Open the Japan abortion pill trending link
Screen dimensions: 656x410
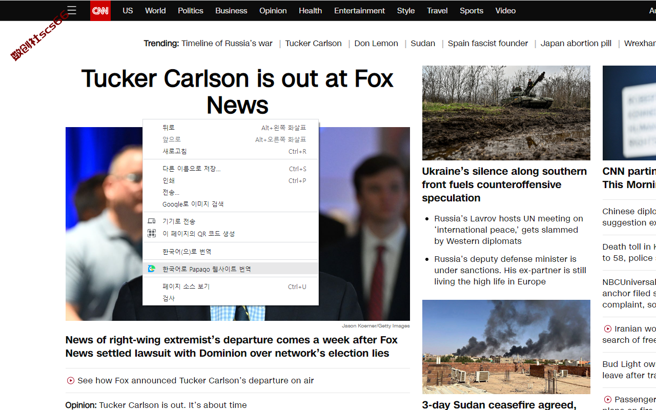tap(576, 43)
